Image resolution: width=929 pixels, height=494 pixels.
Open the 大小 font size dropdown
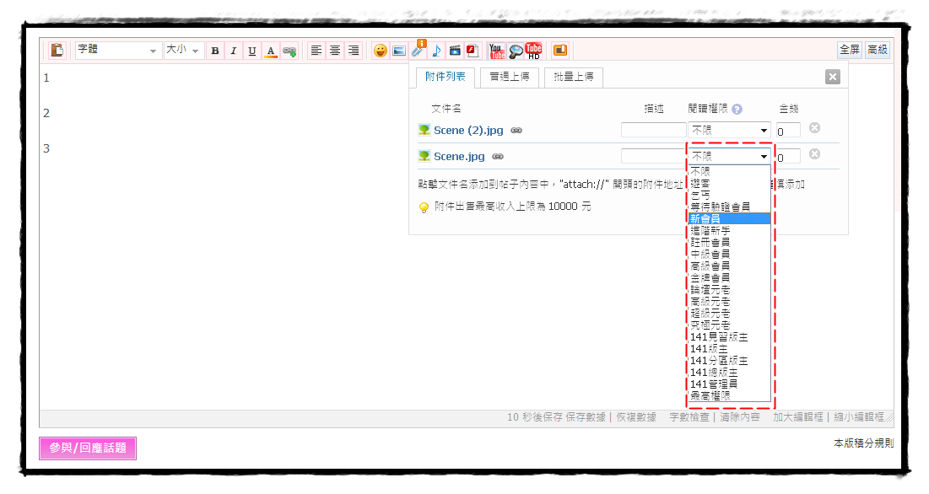point(184,51)
